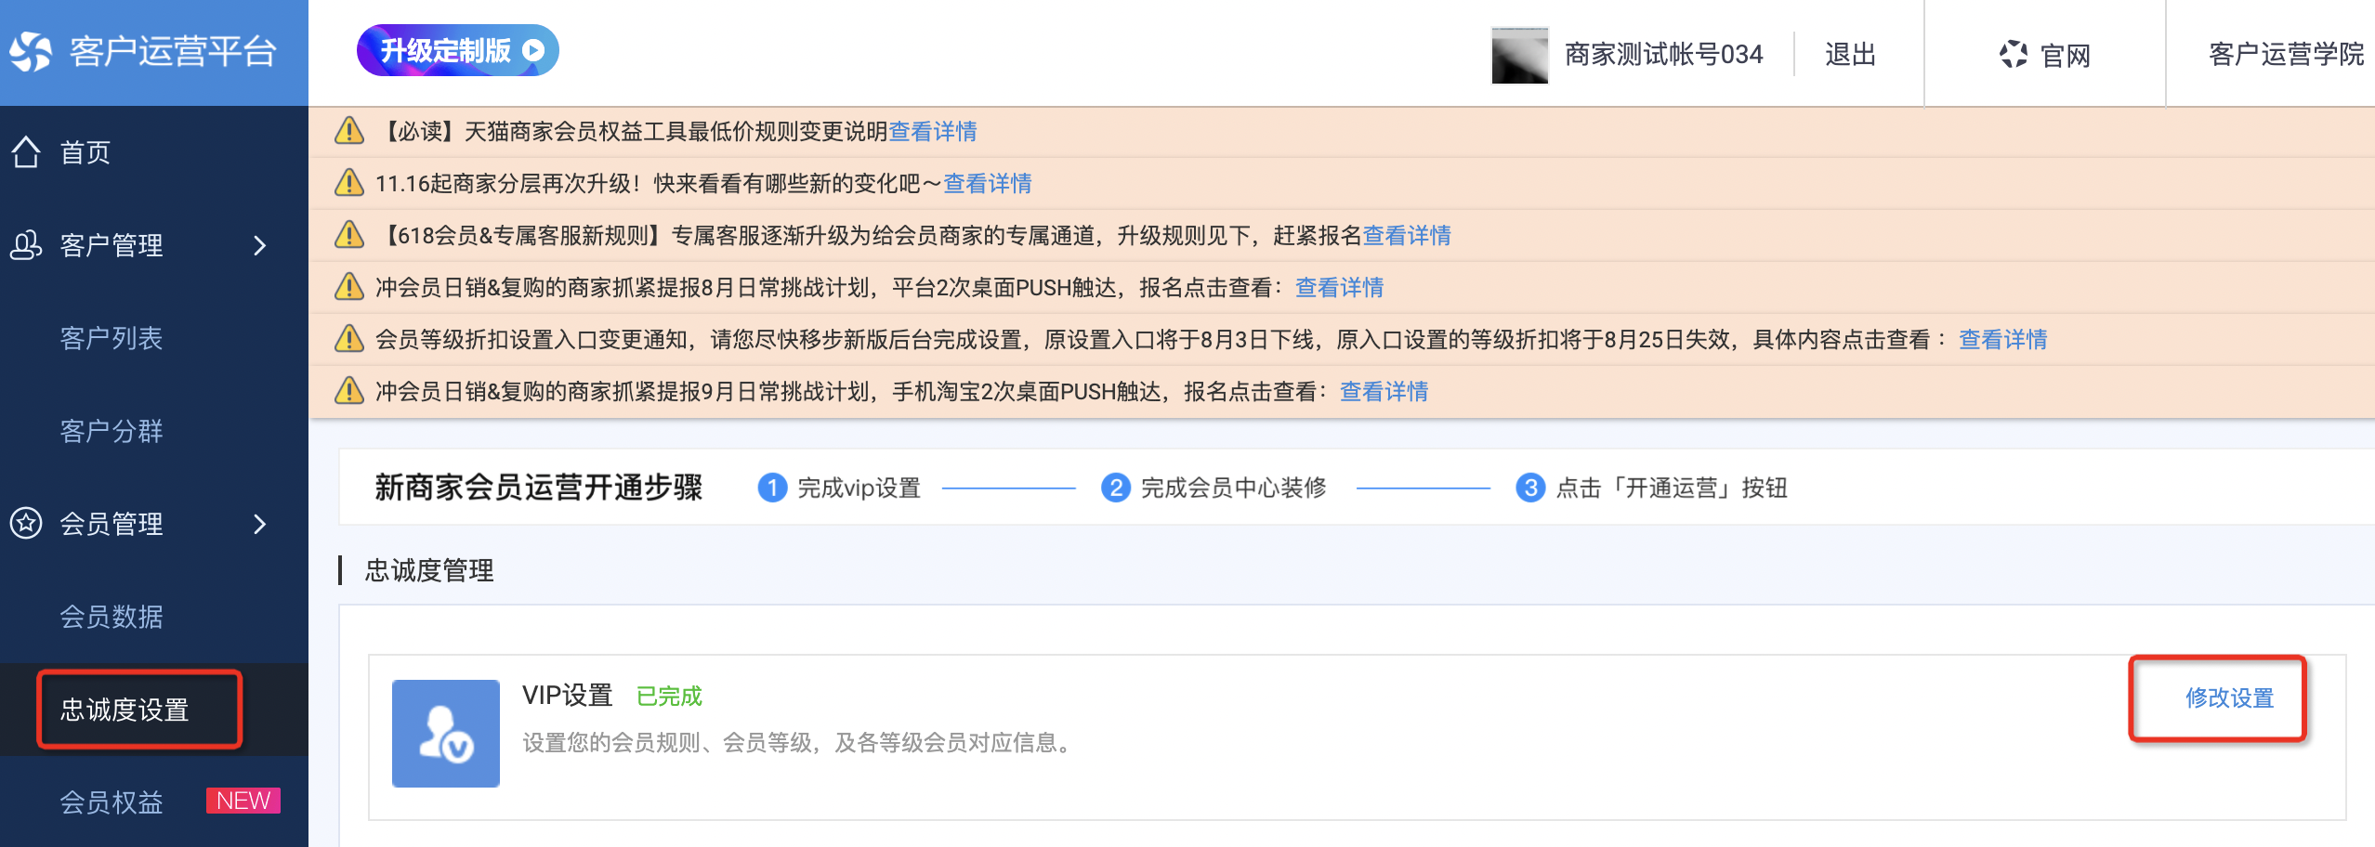
Task: Open 客户运营学院 in the header
Action: [2286, 55]
